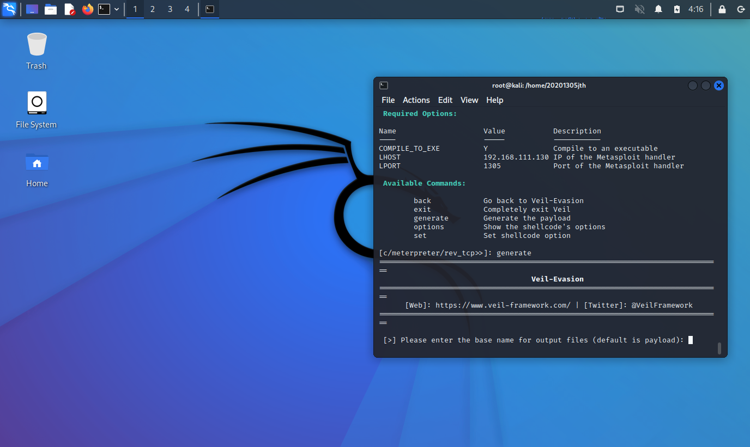Image resolution: width=750 pixels, height=447 pixels.
Task: Click the https://www.veil-framework.com/ URL
Action: (503, 305)
